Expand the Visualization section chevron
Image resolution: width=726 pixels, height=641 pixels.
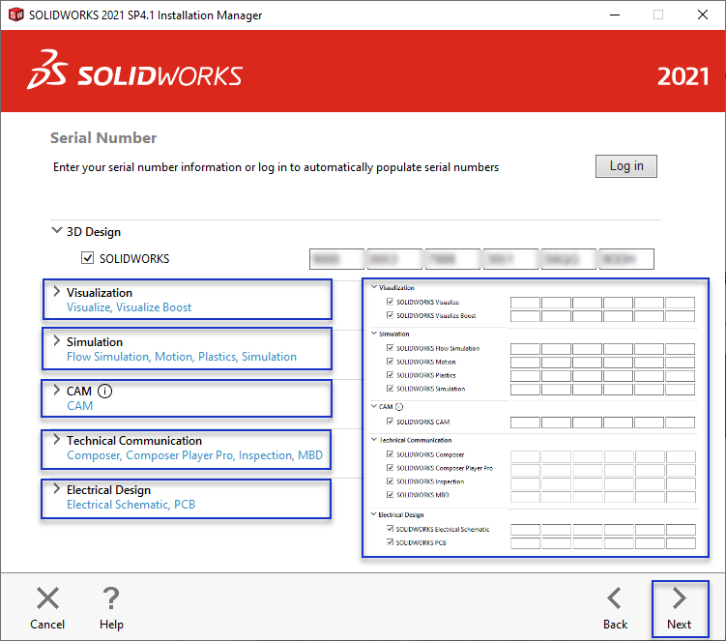coord(56,291)
